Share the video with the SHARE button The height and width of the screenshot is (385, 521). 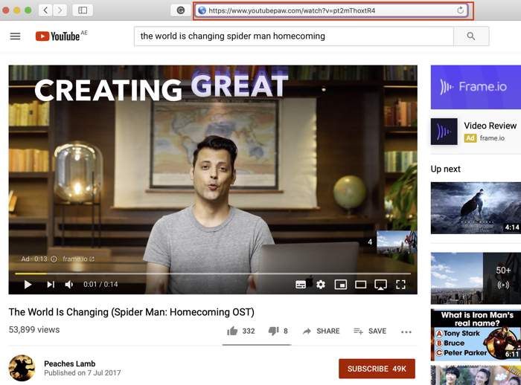pyautogui.click(x=322, y=331)
